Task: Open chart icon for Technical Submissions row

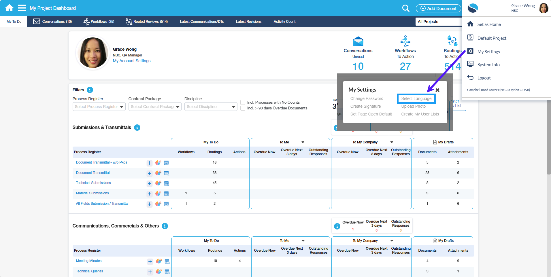Action: pyautogui.click(x=158, y=183)
